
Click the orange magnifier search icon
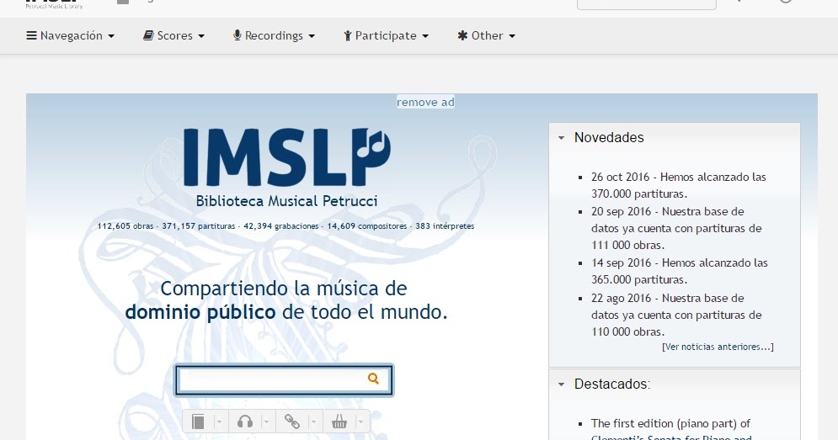373,379
